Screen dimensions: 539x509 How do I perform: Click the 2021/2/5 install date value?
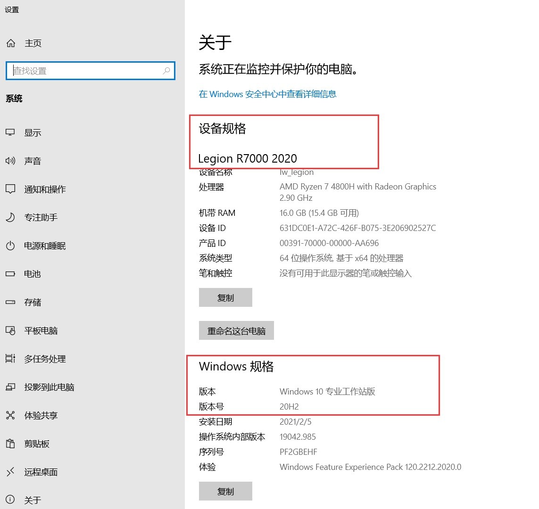[x=295, y=422]
